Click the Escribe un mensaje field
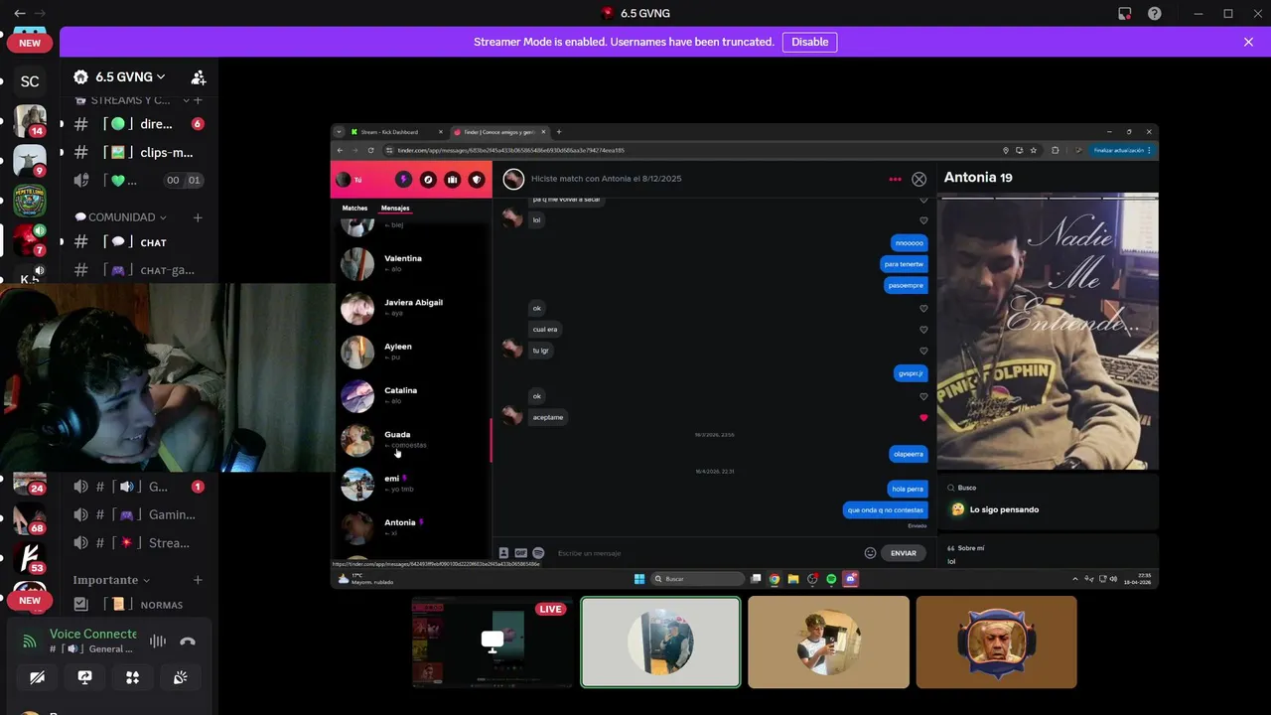The image size is (1271, 715). coord(705,553)
